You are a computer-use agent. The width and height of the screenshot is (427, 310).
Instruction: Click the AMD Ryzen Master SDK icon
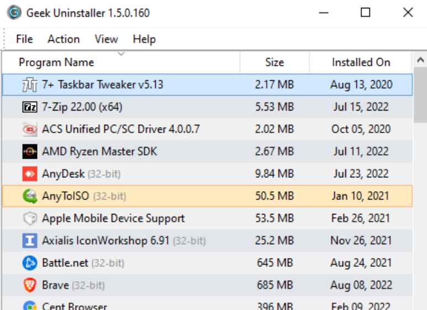click(30, 151)
